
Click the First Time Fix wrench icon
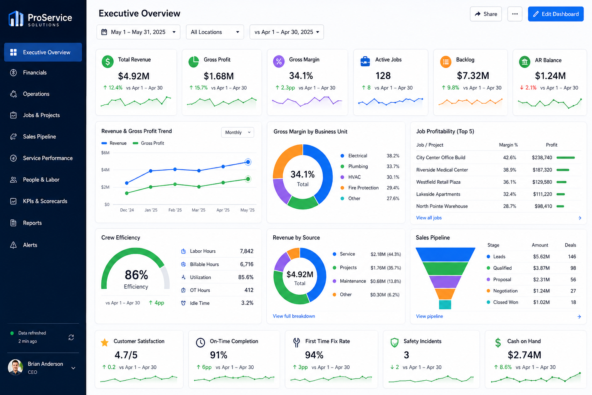[296, 343]
